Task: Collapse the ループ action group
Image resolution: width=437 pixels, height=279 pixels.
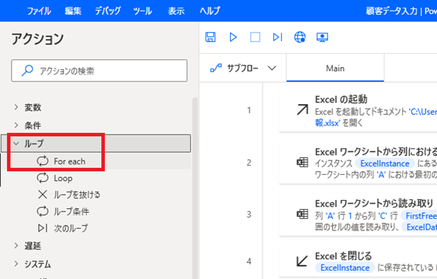Action: 16,144
